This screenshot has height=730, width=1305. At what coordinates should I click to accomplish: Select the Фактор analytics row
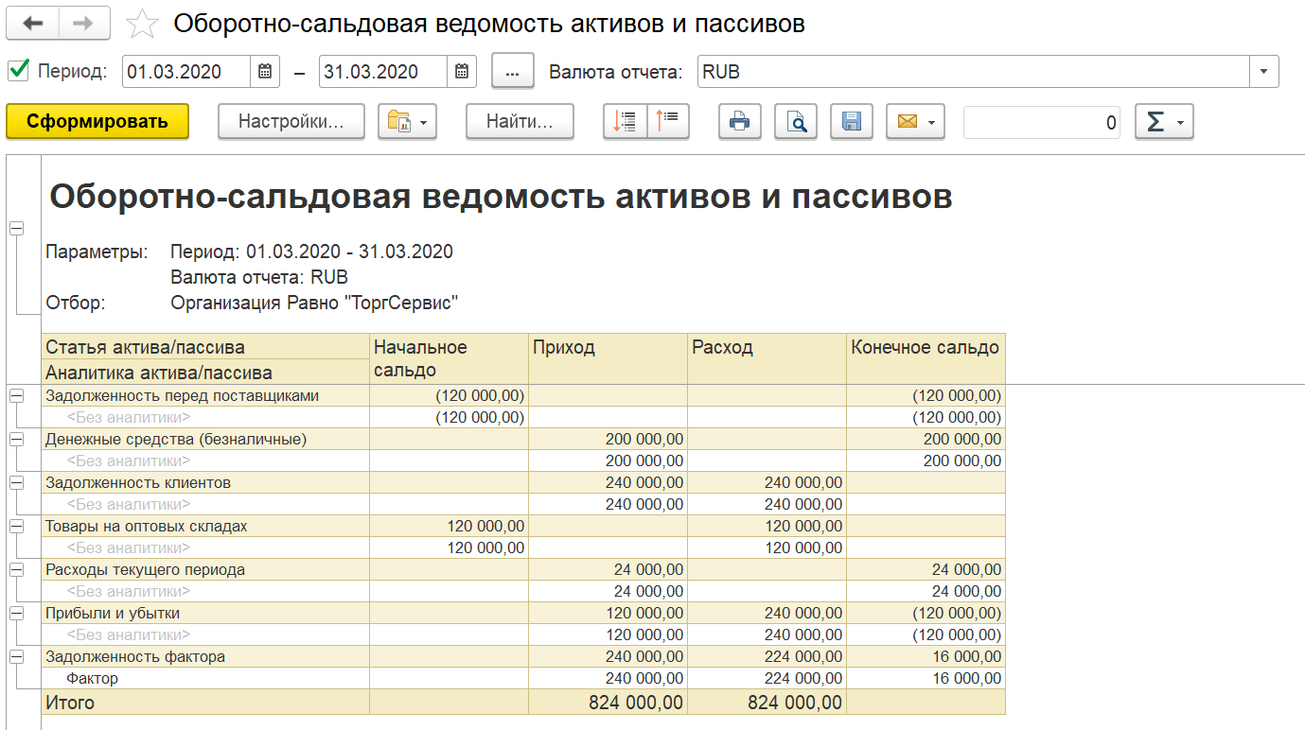pos(205,678)
